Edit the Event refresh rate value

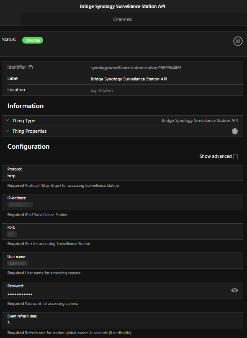(x=123, y=320)
